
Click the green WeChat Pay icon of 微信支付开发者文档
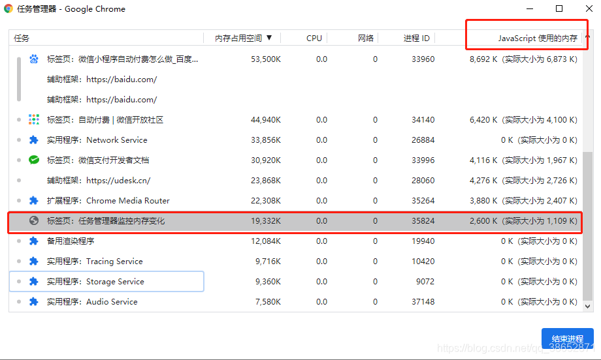tap(34, 160)
